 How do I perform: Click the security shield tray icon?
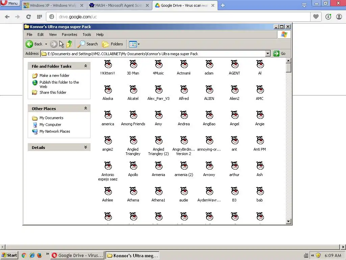pyautogui.click(x=318, y=255)
